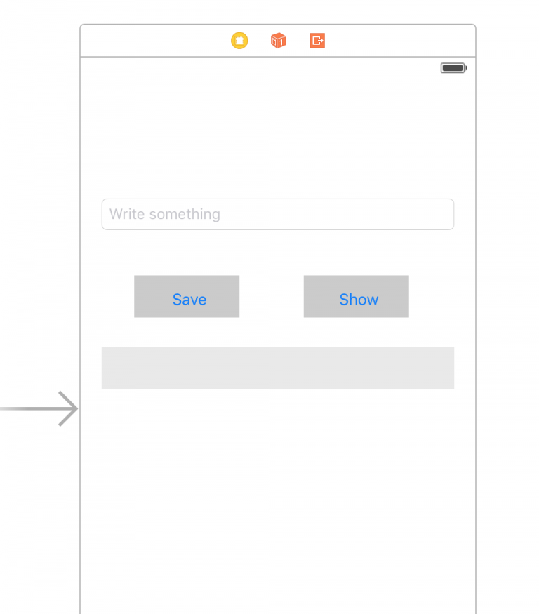Select the empty gray label below buttons
This screenshot has height=614, width=539.
tap(278, 368)
